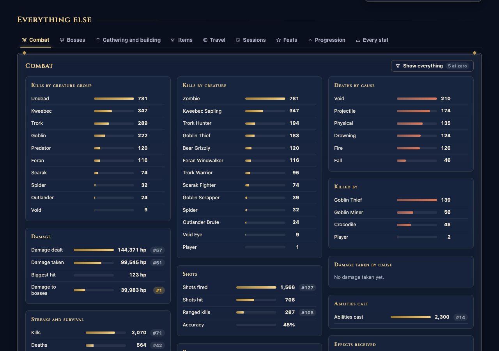This screenshot has width=499, height=351.
Task: Click the Bosses tab skull icon
Action: [x=62, y=40]
